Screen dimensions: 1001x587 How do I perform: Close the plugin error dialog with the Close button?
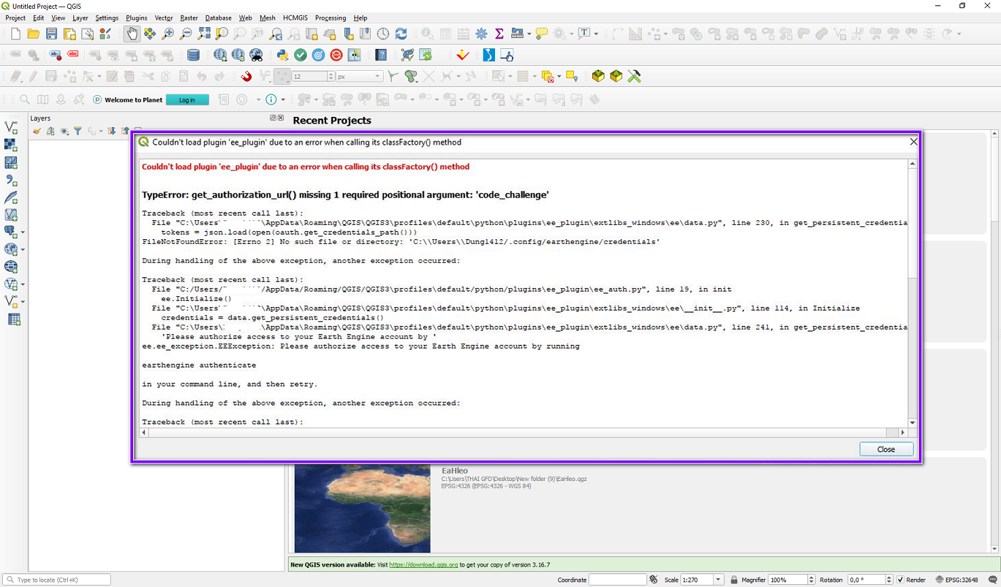point(886,449)
